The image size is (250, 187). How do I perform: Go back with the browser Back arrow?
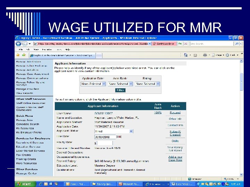[18, 44]
